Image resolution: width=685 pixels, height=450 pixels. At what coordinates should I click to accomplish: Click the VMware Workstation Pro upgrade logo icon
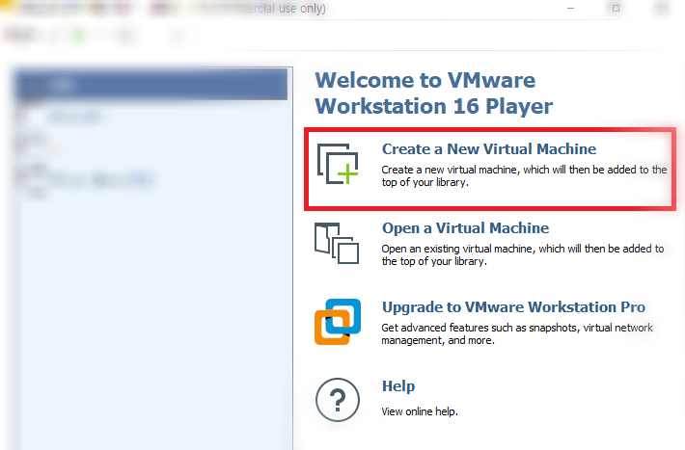point(338,322)
